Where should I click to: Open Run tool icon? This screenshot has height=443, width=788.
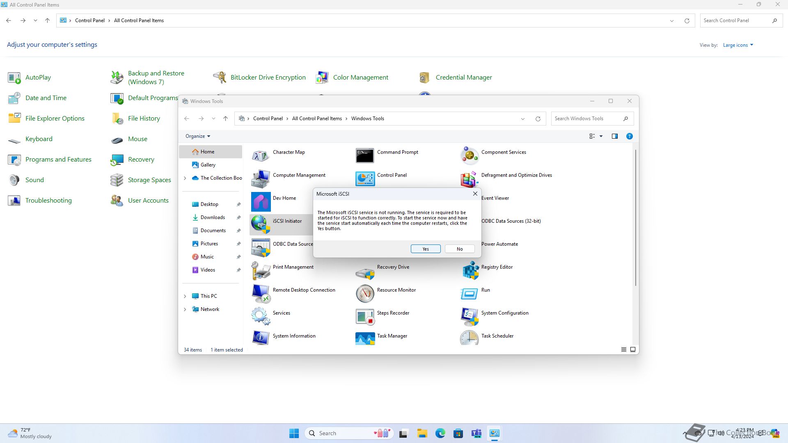pos(469,293)
